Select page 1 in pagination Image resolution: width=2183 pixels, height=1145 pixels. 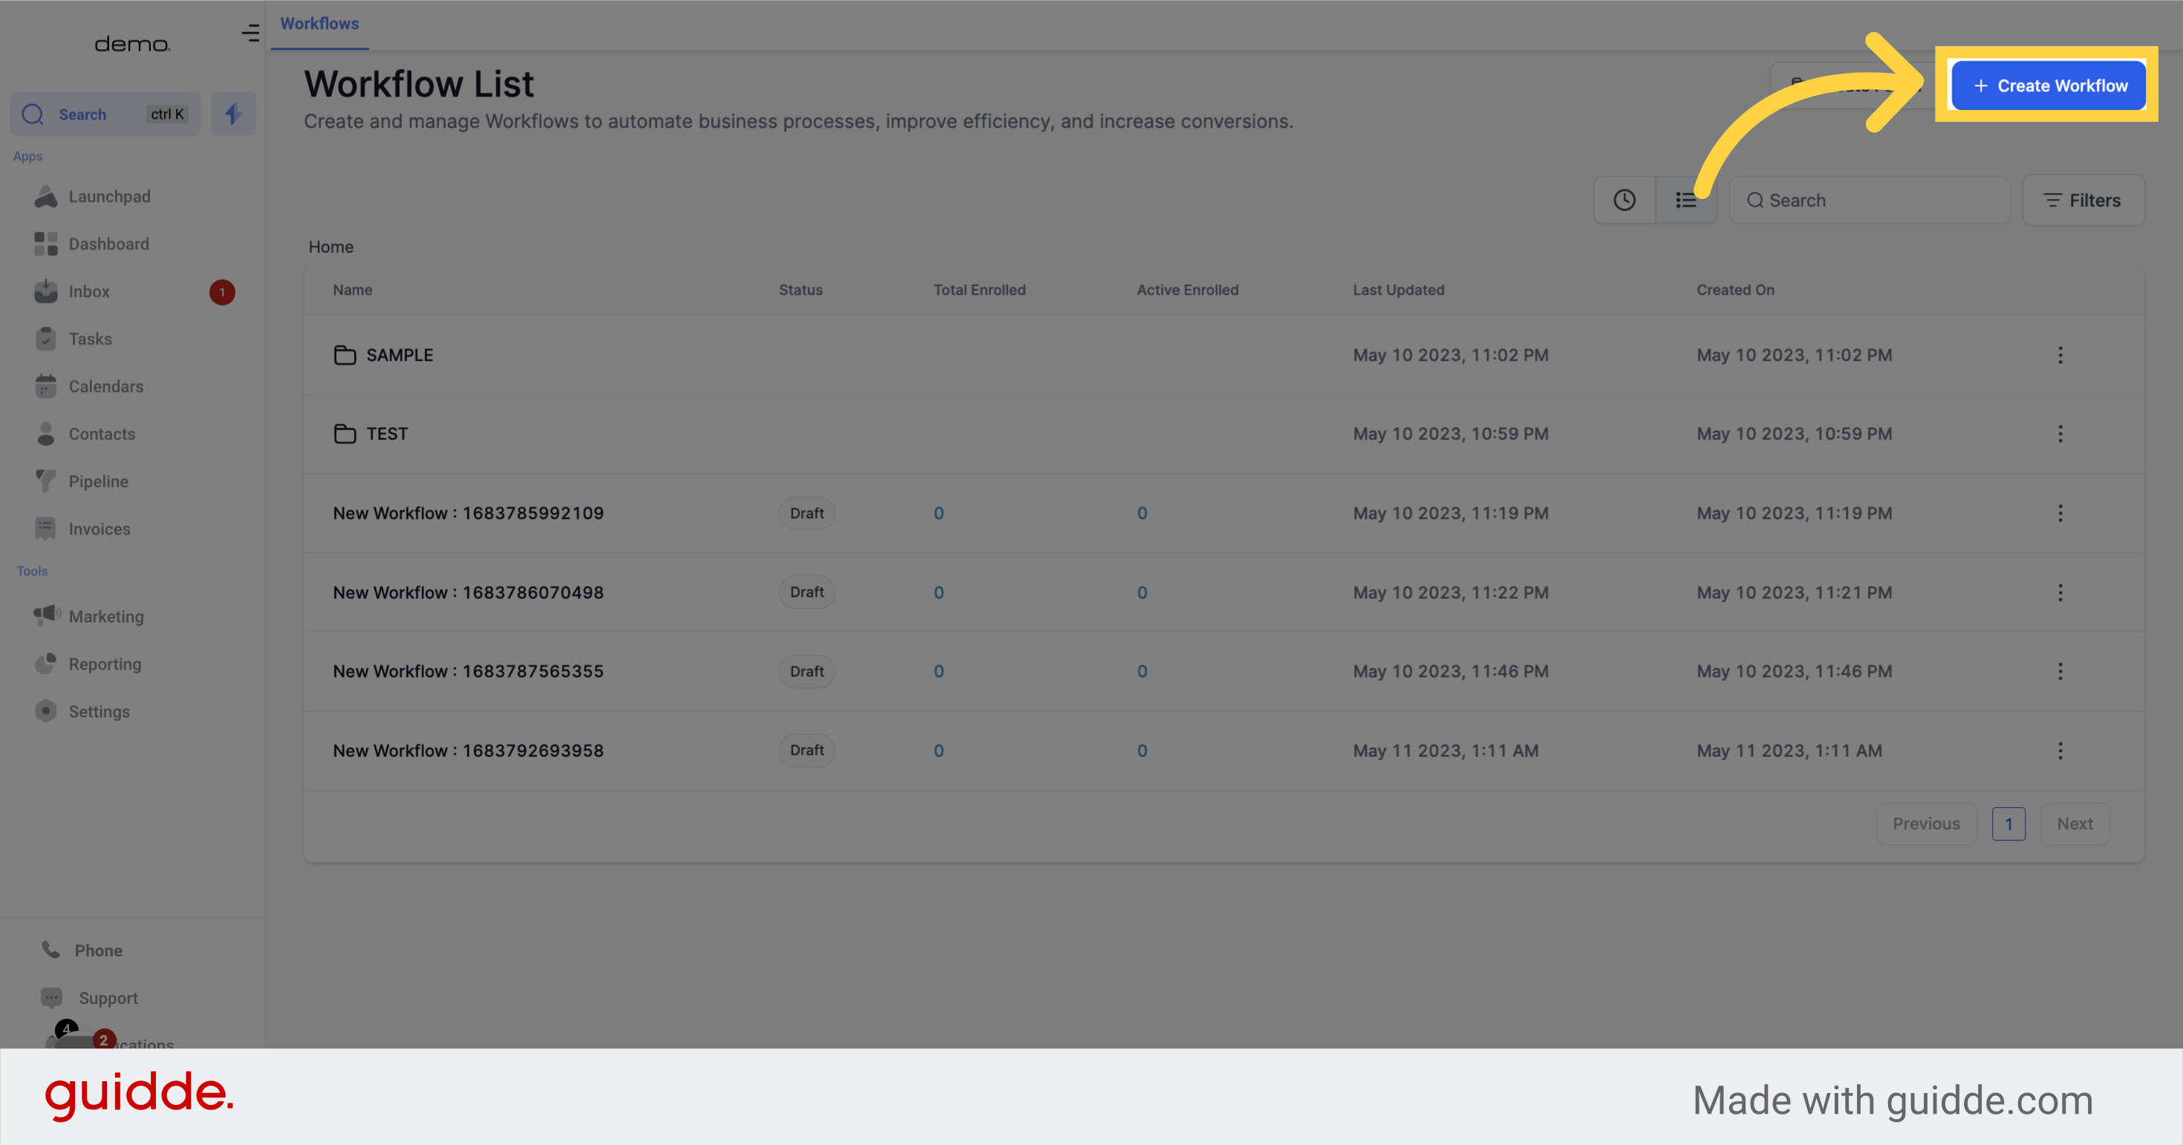(x=2008, y=824)
